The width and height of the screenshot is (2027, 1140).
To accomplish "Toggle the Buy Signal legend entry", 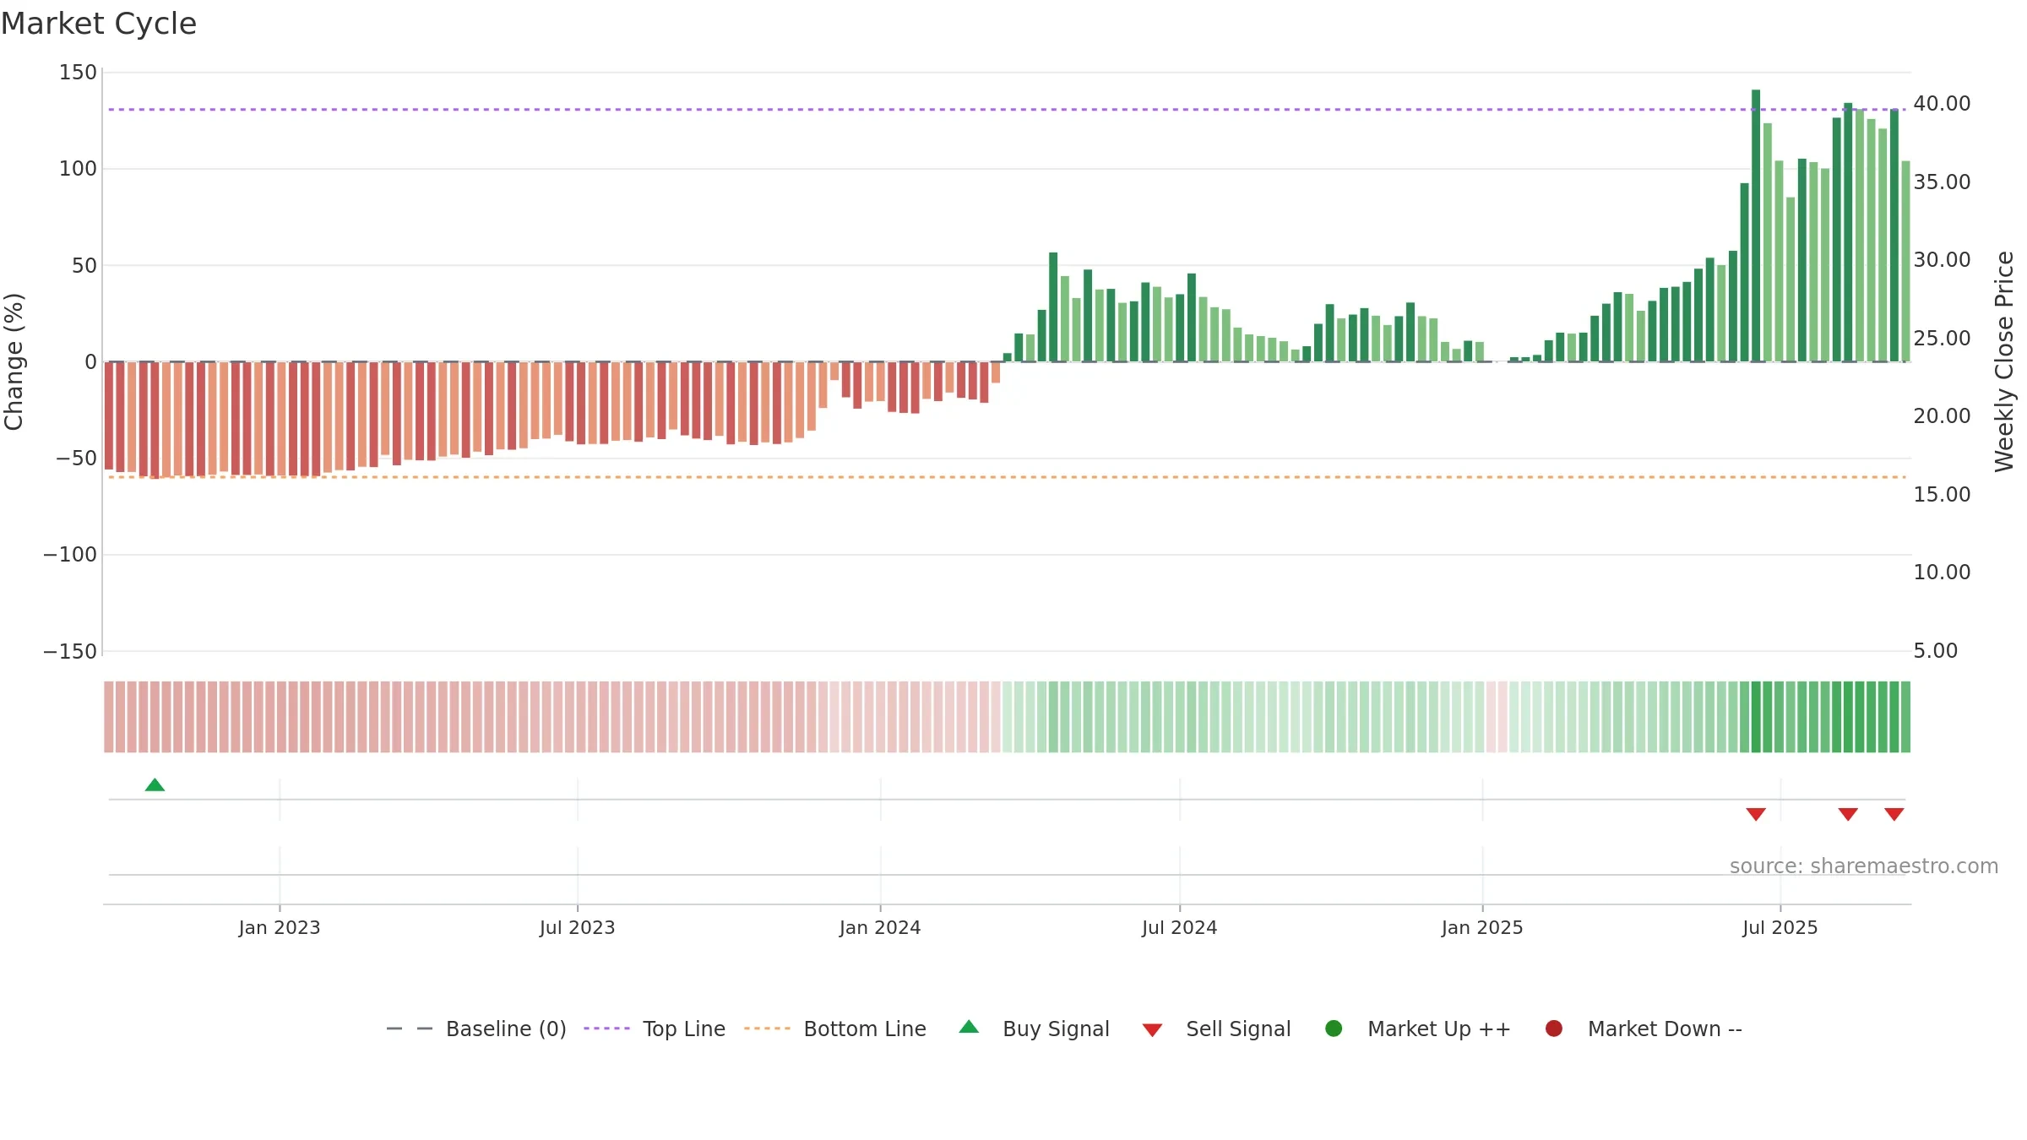I will point(1035,1029).
